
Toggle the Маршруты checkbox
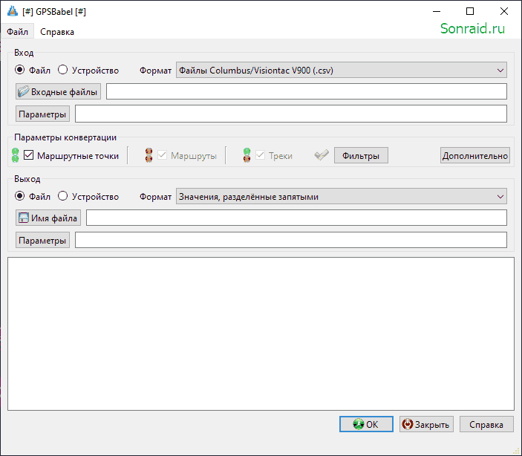162,155
